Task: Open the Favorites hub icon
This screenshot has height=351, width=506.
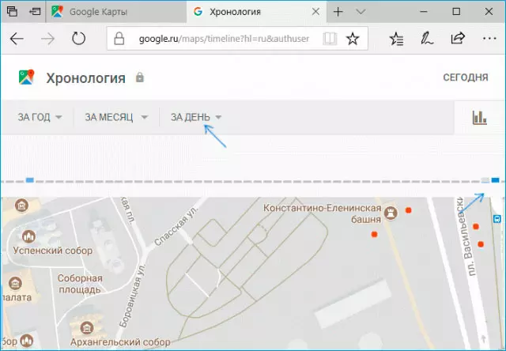Action: pyautogui.click(x=398, y=39)
